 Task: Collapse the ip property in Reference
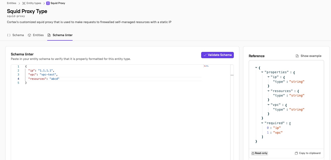[268, 77]
